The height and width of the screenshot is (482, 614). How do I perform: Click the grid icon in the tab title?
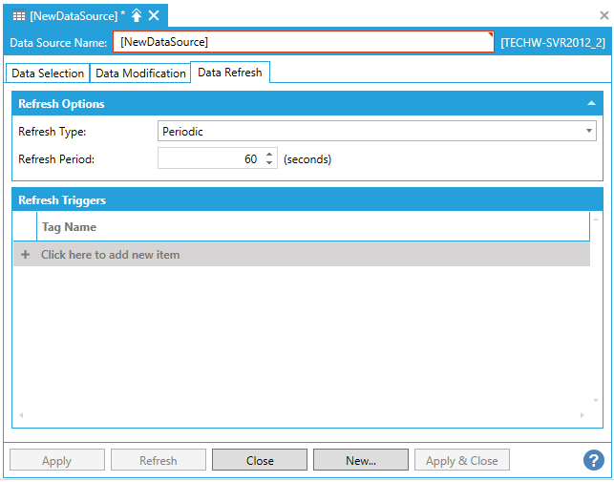click(19, 15)
